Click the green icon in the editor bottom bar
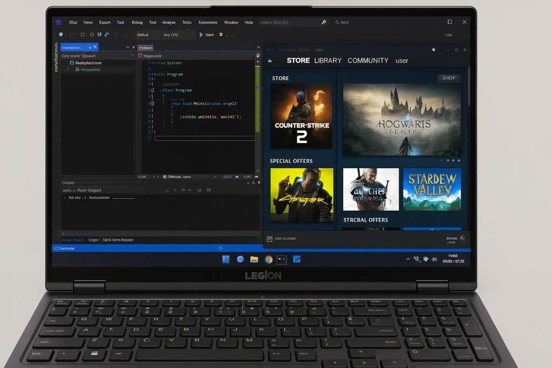Viewport: 552px width, 368px height. point(165,177)
